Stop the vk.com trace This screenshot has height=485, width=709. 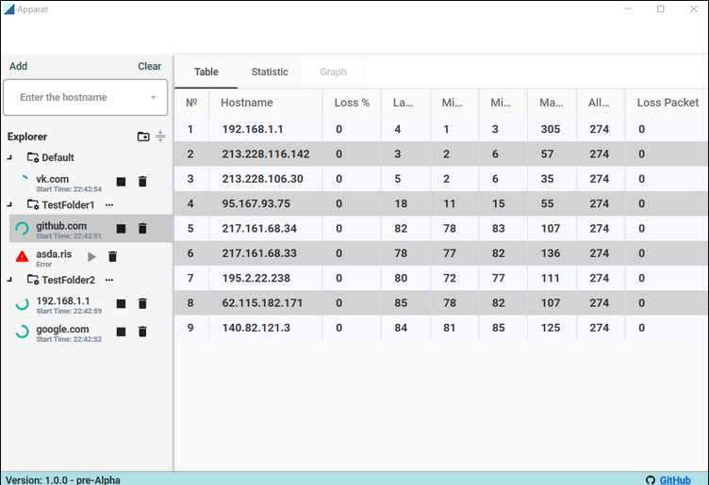[121, 182]
